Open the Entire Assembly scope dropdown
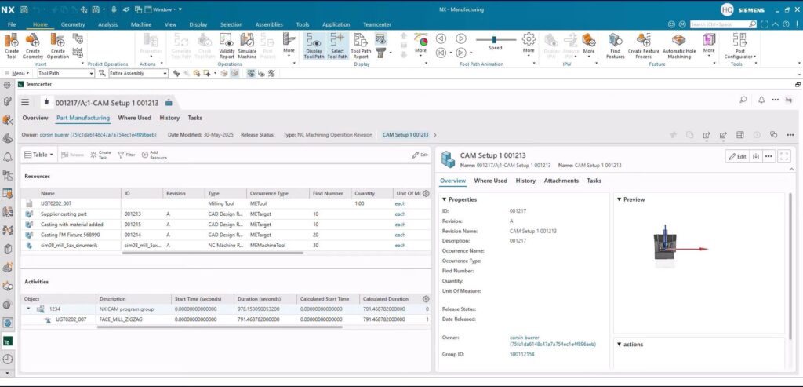803x387 pixels. point(165,73)
